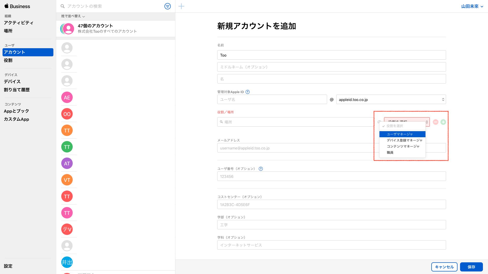Expand 姓で並べ替え sort dropdown

pos(73,16)
